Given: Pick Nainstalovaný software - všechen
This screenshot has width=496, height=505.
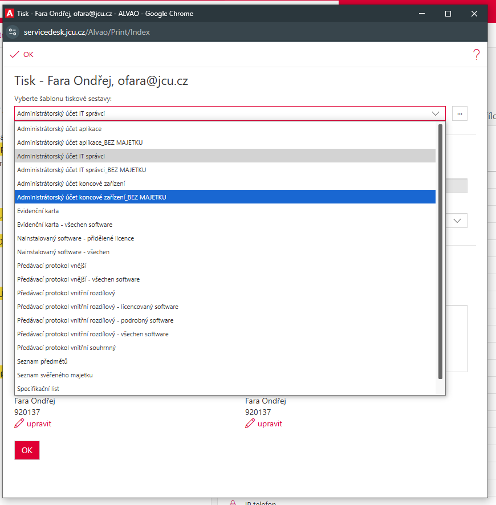Looking at the screenshot, I should tap(63, 252).
